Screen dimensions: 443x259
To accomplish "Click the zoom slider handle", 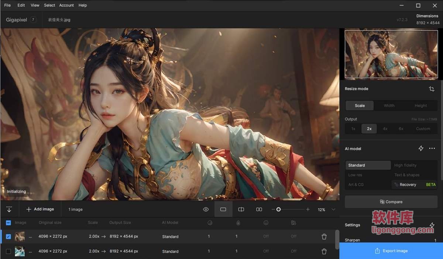I will [278, 209].
